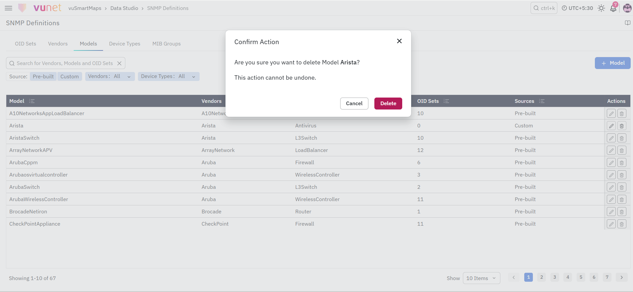The image size is (633, 292).
Task: Toggle the light/dark theme sun icon
Action: coord(601,8)
